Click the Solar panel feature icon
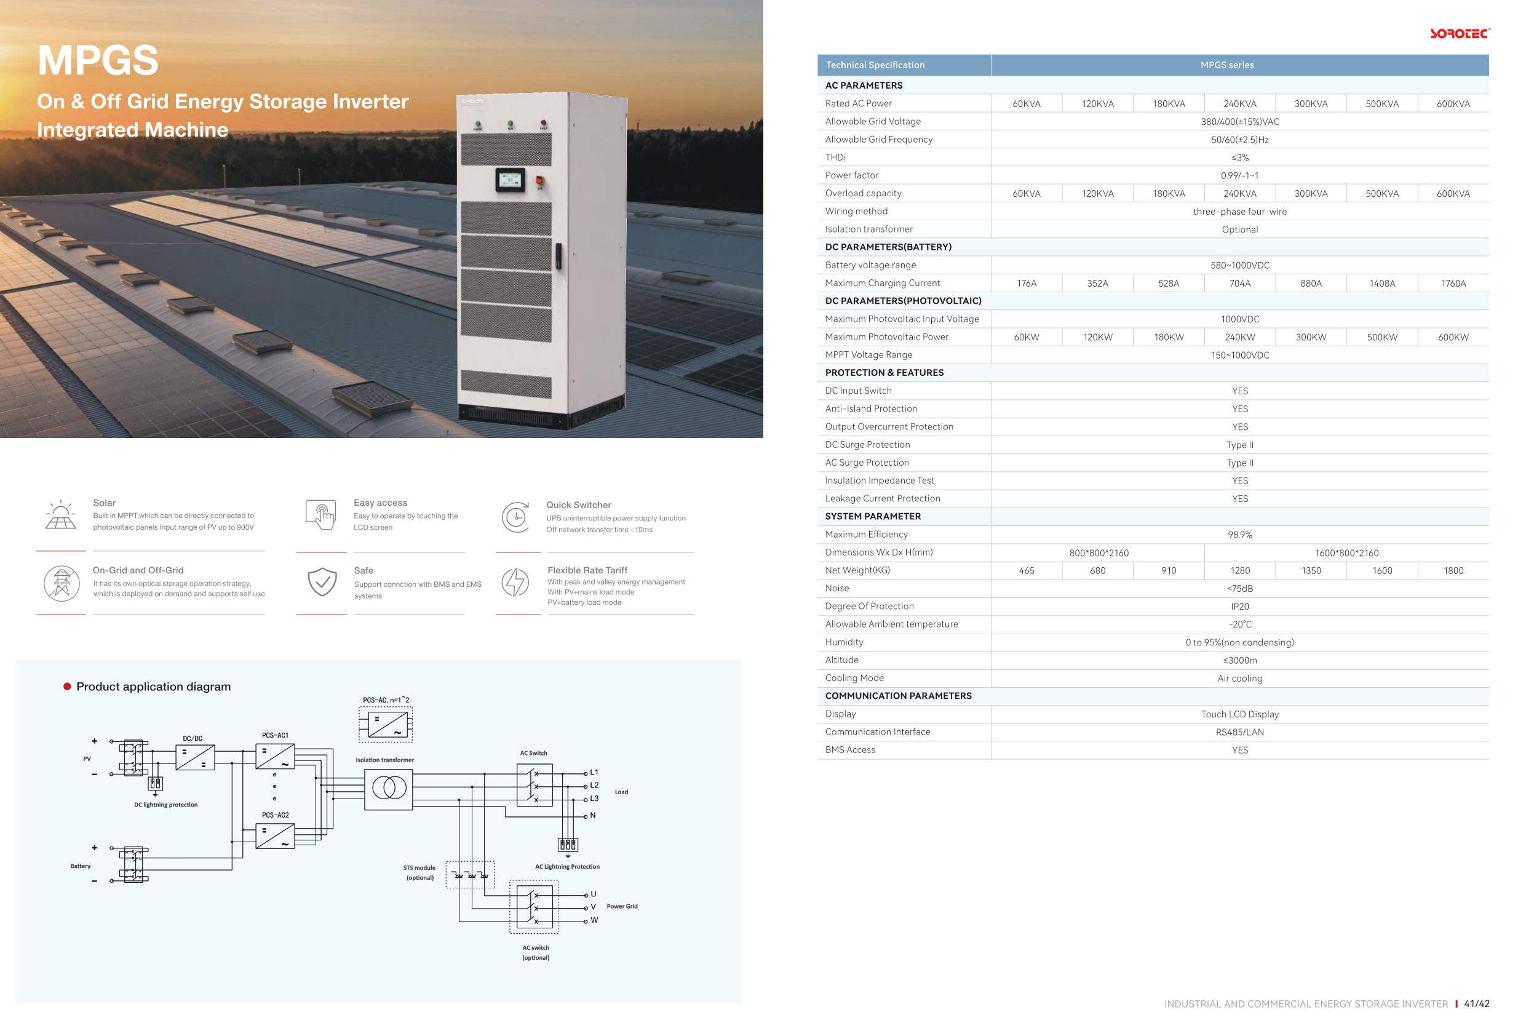Image resolution: width=1526 pixels, height=1036 pixels. point(61,514)
